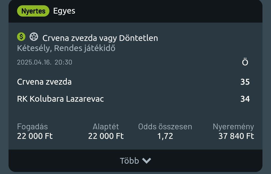Click the Odds összesen label
The image size is (271, 174).
click(165, 127)
